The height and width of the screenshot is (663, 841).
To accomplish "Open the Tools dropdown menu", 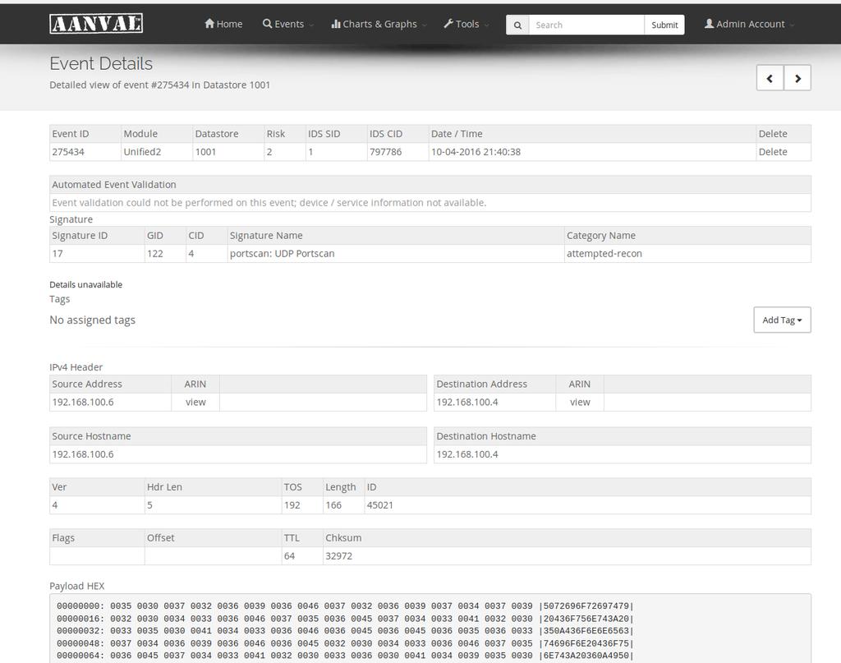I will tap(466, 24).
